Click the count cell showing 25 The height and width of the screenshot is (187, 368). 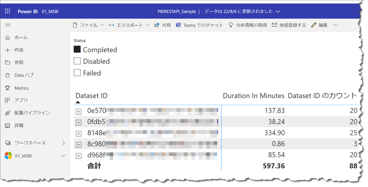coord(353,133)
